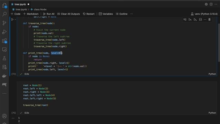
Task: Add a new Code cell
Action: point(16,14)
